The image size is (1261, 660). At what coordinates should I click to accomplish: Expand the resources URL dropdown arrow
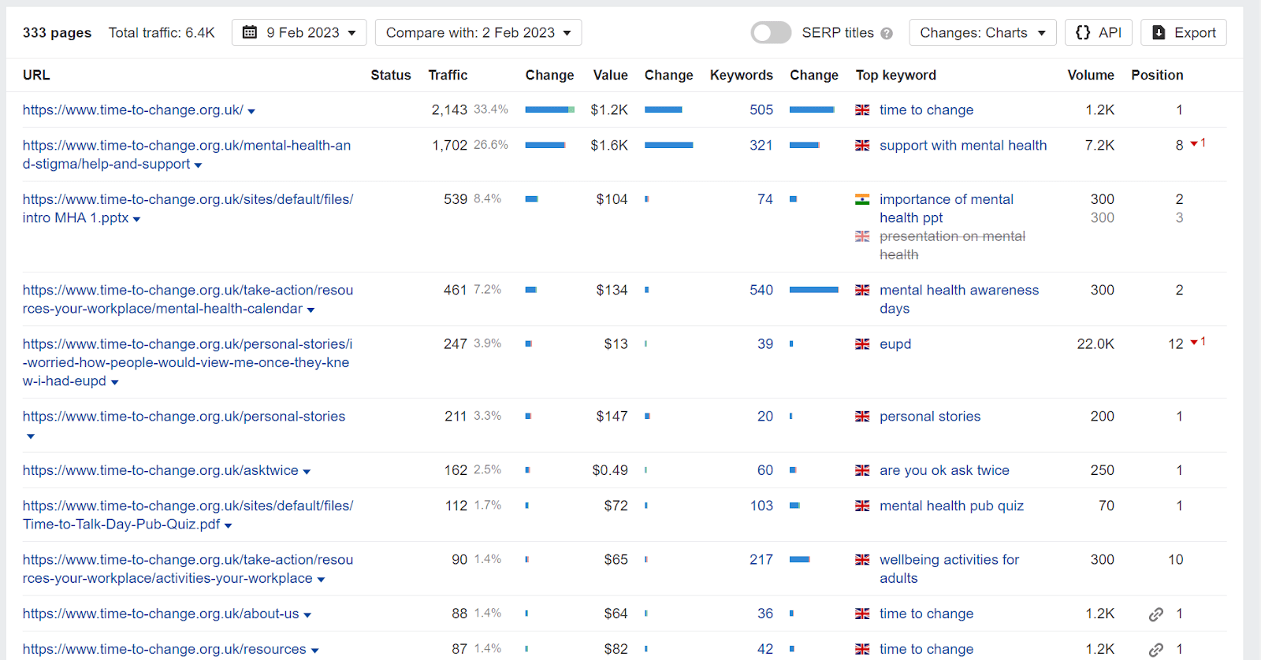314,651
